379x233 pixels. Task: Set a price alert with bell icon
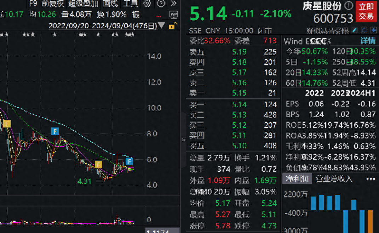tap(364, 30)
